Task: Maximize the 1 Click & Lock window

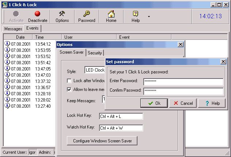Action: coord(219,5)
